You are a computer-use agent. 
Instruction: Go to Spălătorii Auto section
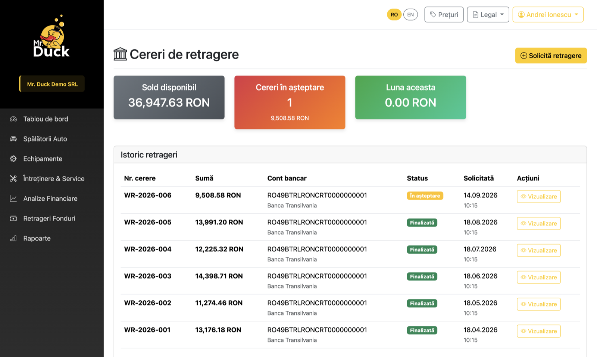click(52, 139)
